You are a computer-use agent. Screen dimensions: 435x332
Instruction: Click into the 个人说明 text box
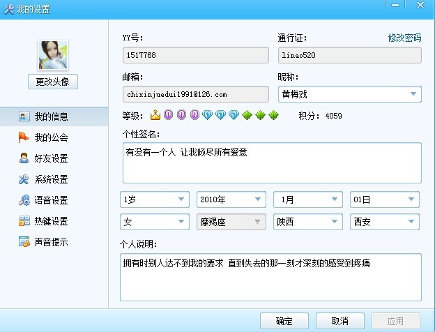coord(270,277)
